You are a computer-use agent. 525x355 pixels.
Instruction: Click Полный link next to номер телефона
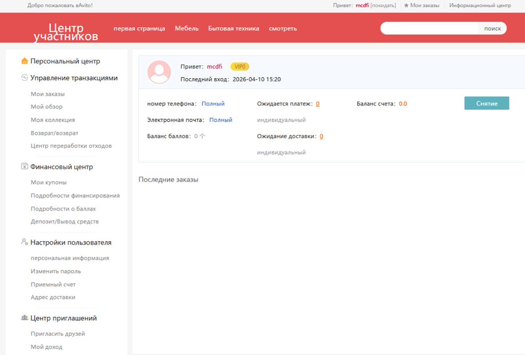(x=213, y=104)
